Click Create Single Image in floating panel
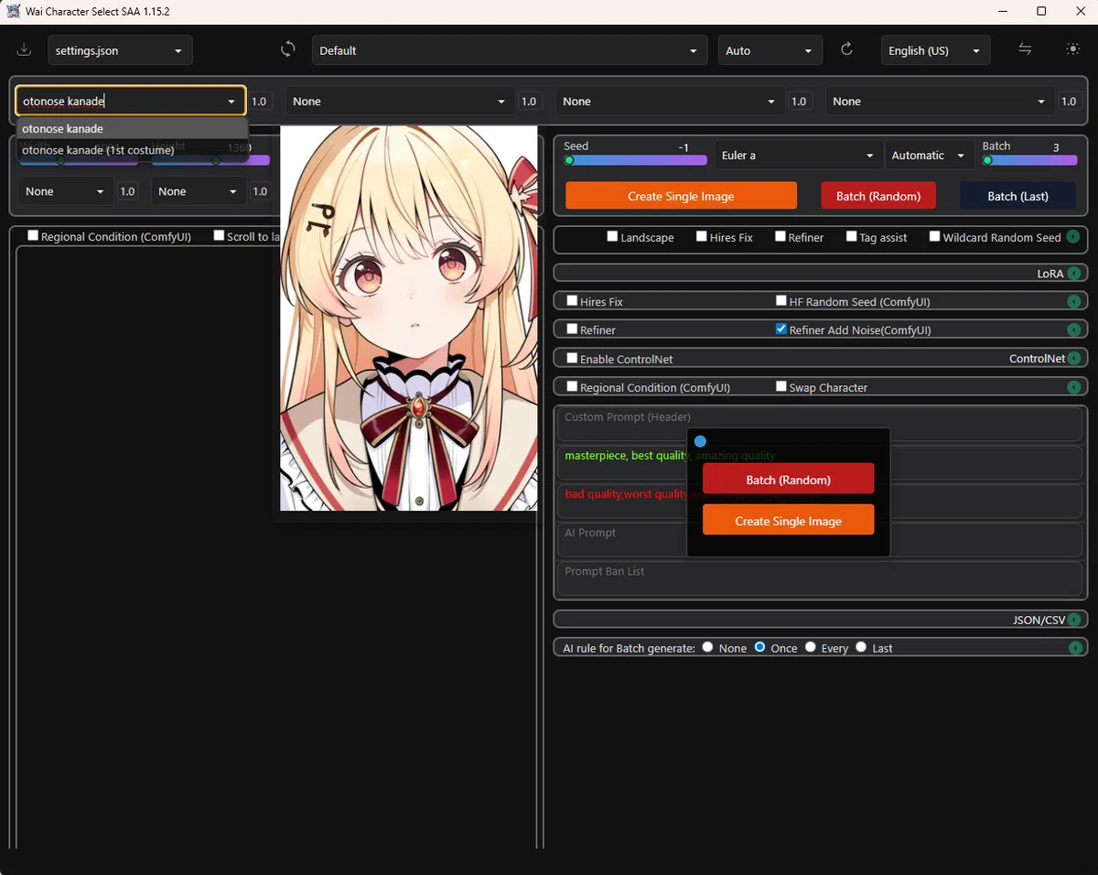The width and height of the screenshot is (1098, 875). 788,520
